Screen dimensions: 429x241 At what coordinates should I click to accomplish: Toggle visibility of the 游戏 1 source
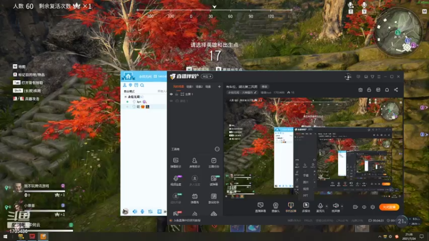pyautogui.click(x=171, y=101)
